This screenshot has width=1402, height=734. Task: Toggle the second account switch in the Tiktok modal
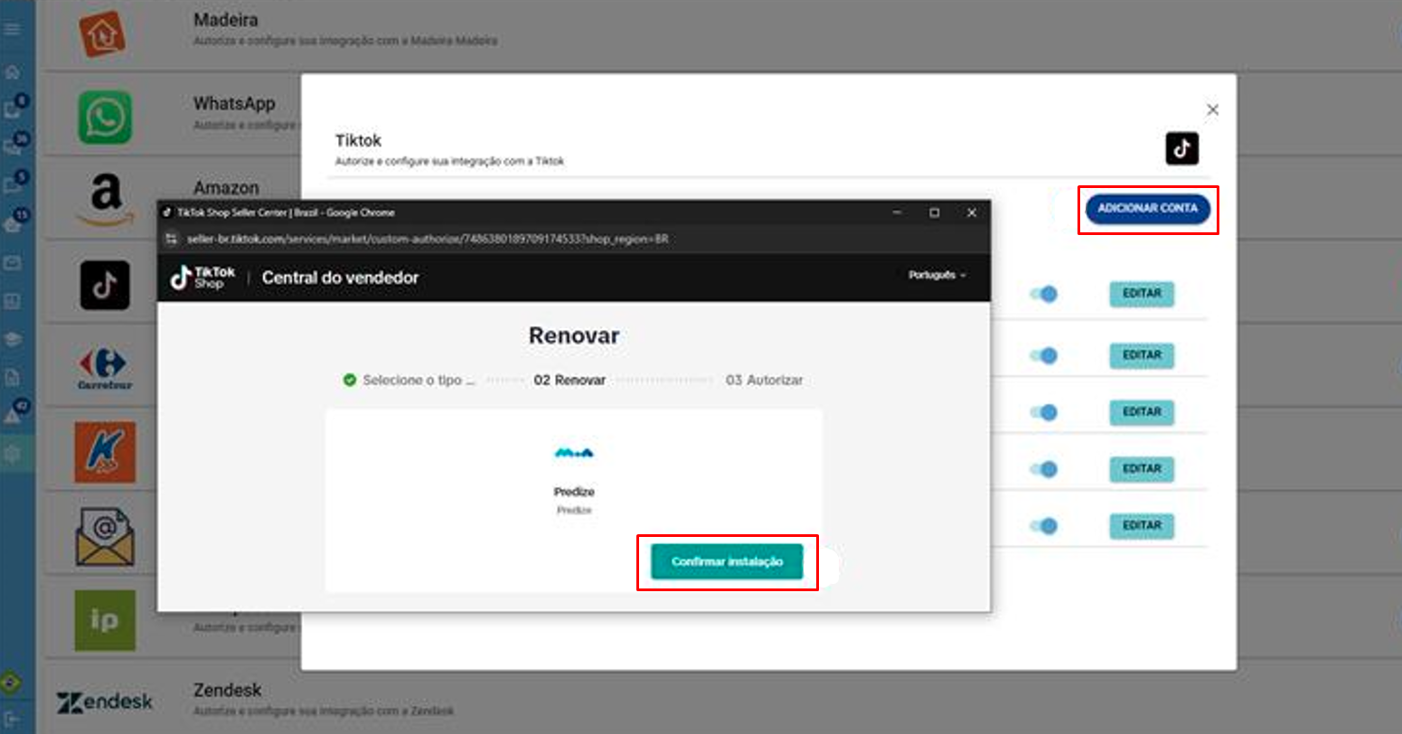[1043, 356]
